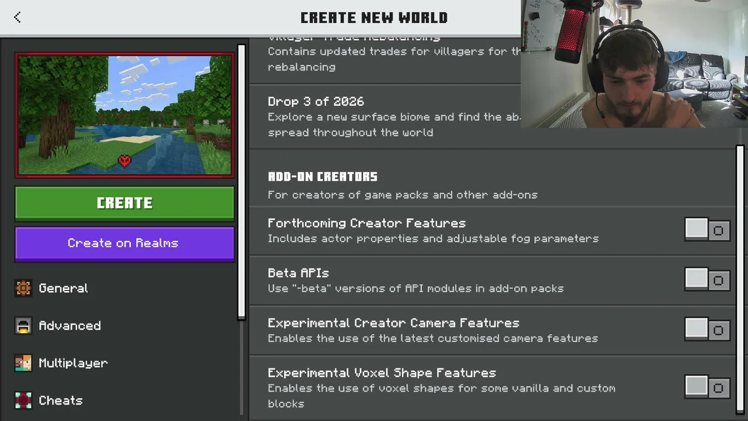Toggle Experimental Voxel Shape Features on
Image resolution: width=748 pixels, height=421 pixels.
click(707, 387)
